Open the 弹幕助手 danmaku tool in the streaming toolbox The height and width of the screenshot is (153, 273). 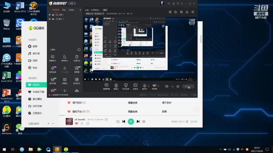click(53, 58)
